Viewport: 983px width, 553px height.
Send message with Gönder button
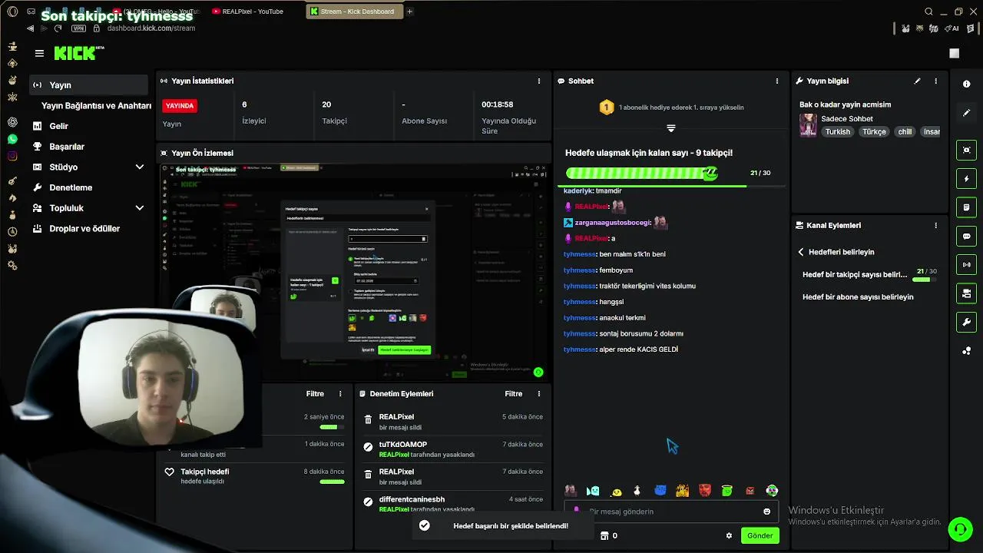point(760,535)
